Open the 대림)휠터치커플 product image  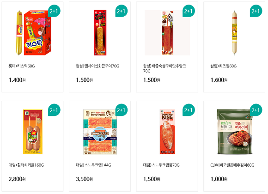[33, 132]
